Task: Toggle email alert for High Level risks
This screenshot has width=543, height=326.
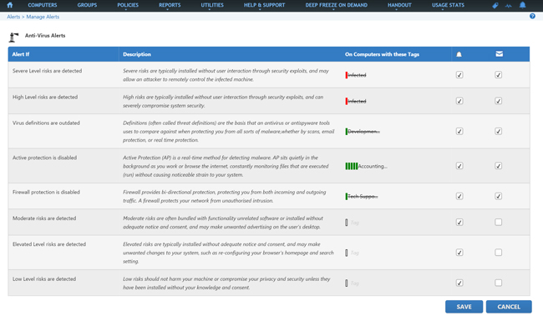Action: coord(498,101)
